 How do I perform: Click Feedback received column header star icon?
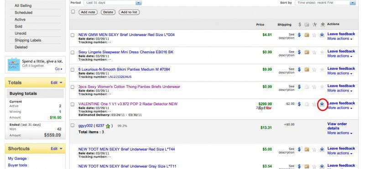click(323, 25)
